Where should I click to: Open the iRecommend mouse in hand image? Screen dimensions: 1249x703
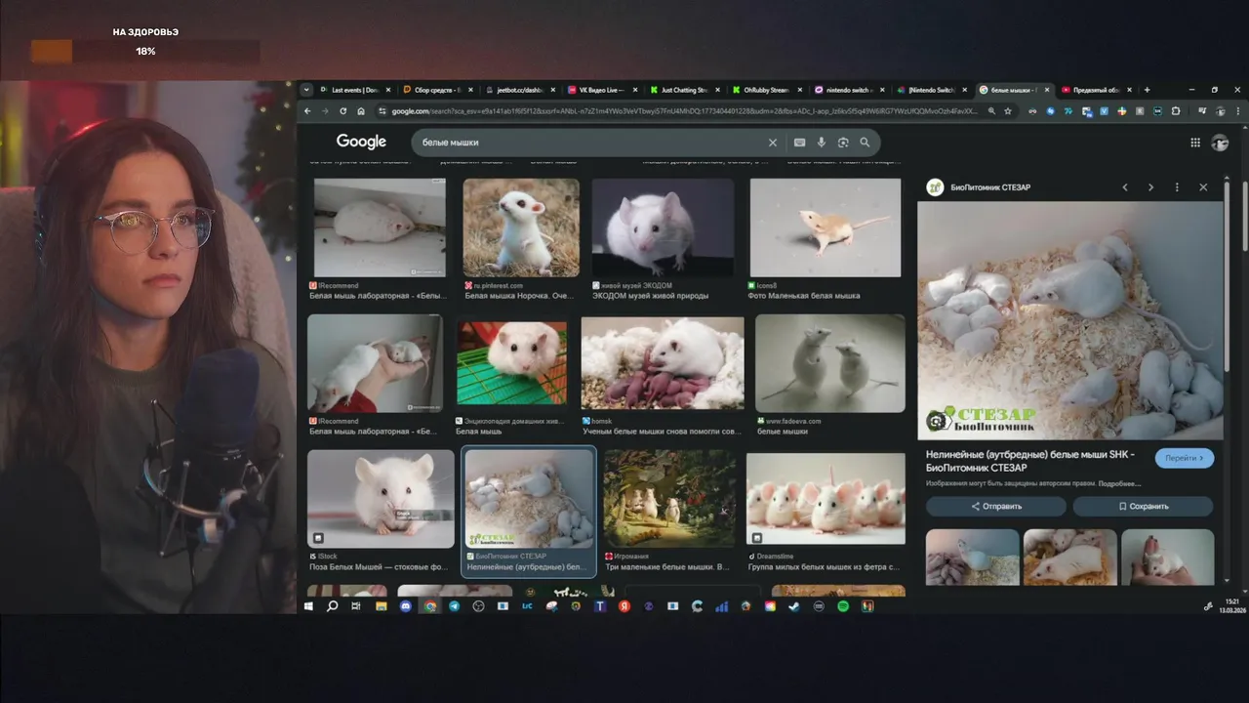click(375, 363)
